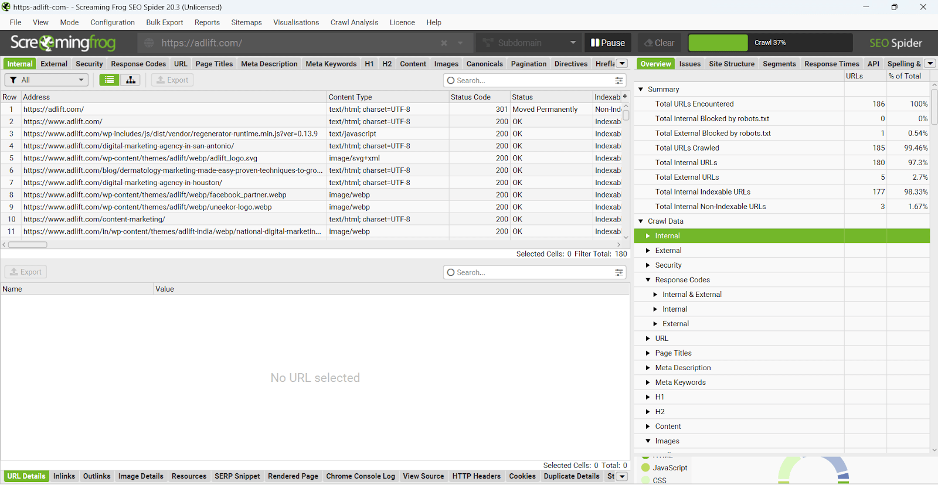Viewport: 938px width, 485px height.
Task: Click the Screaming Frog logo
Action: (x=63, y=43)
